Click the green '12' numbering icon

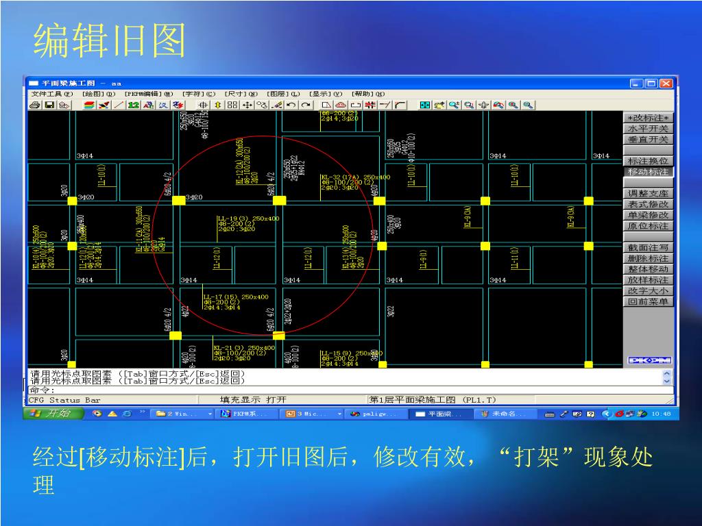[x=134, y=105]
